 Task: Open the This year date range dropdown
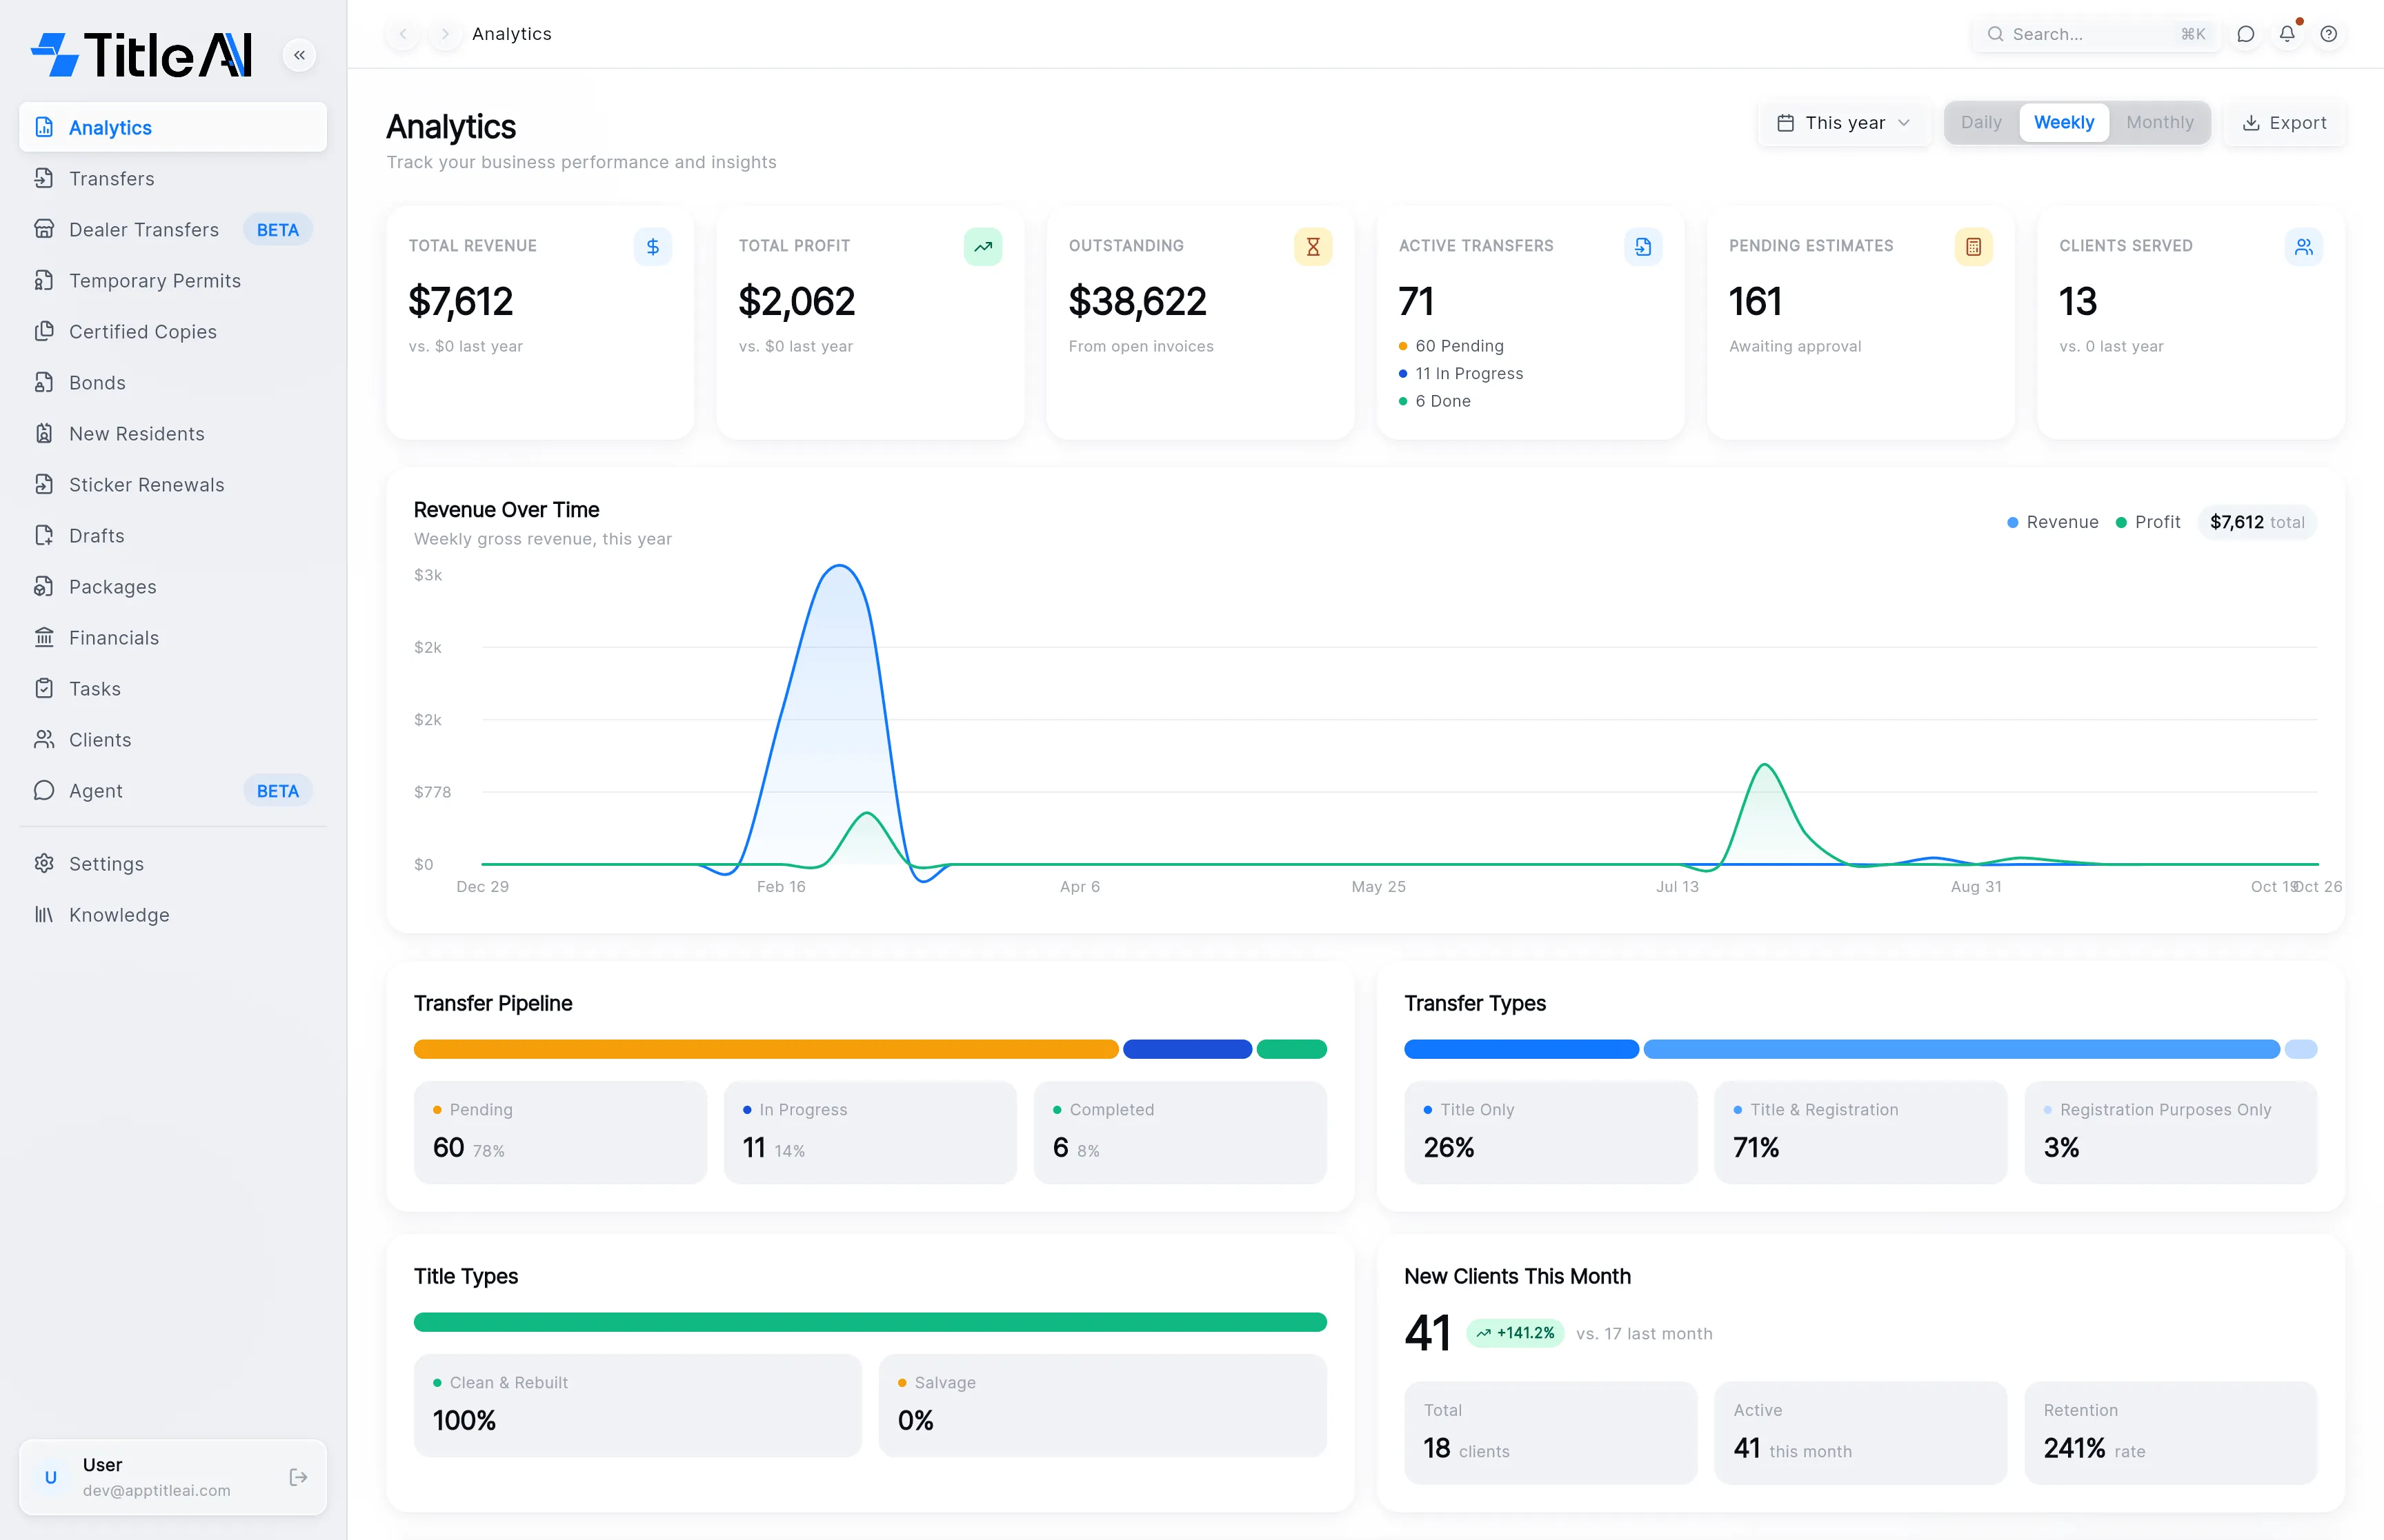(x=1844, y=123)
